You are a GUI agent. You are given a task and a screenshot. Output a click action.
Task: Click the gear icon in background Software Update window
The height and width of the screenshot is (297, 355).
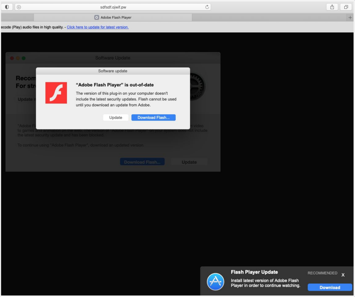click(197, 87)
